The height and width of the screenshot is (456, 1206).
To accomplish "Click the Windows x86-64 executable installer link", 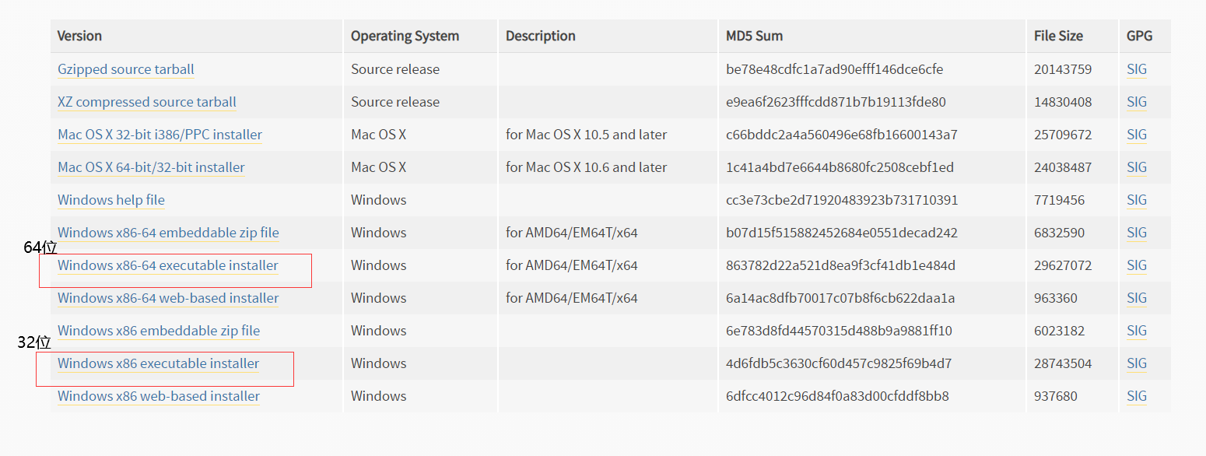I will click(x=167, y=265).
